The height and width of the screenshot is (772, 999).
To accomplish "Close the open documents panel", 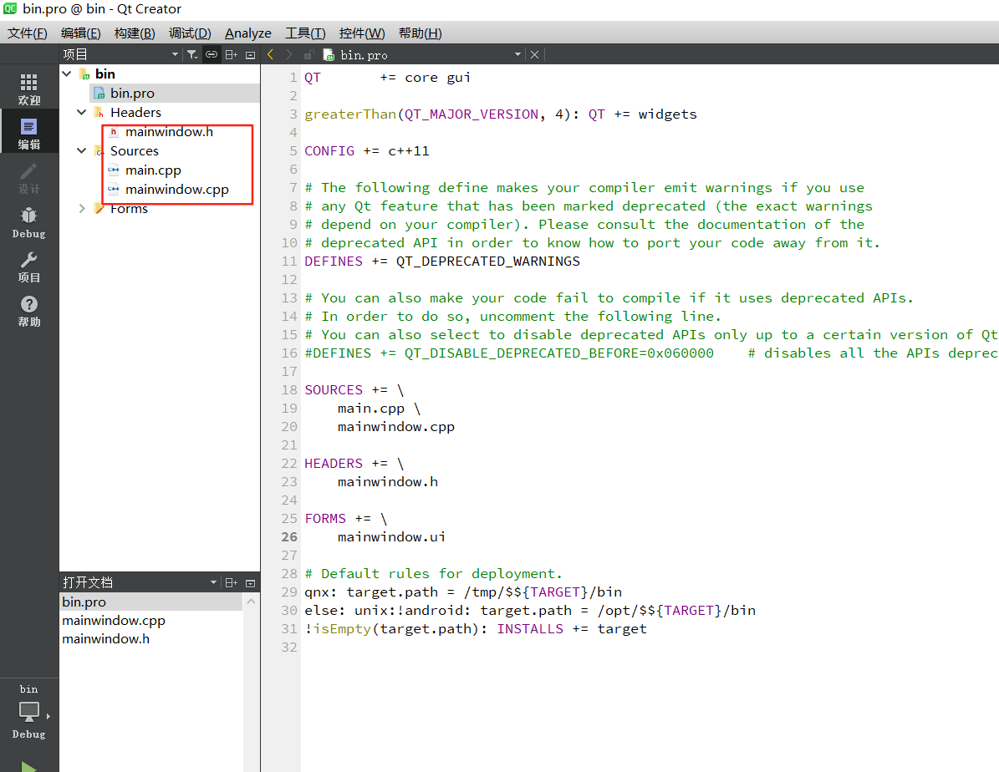I will [251, 583].
